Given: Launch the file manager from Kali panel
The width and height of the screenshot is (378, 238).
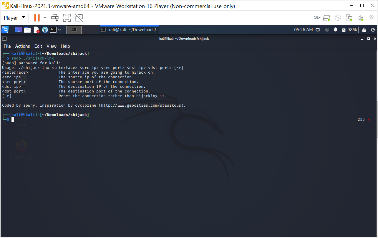Looking at the screenshot, I should 27,30.
